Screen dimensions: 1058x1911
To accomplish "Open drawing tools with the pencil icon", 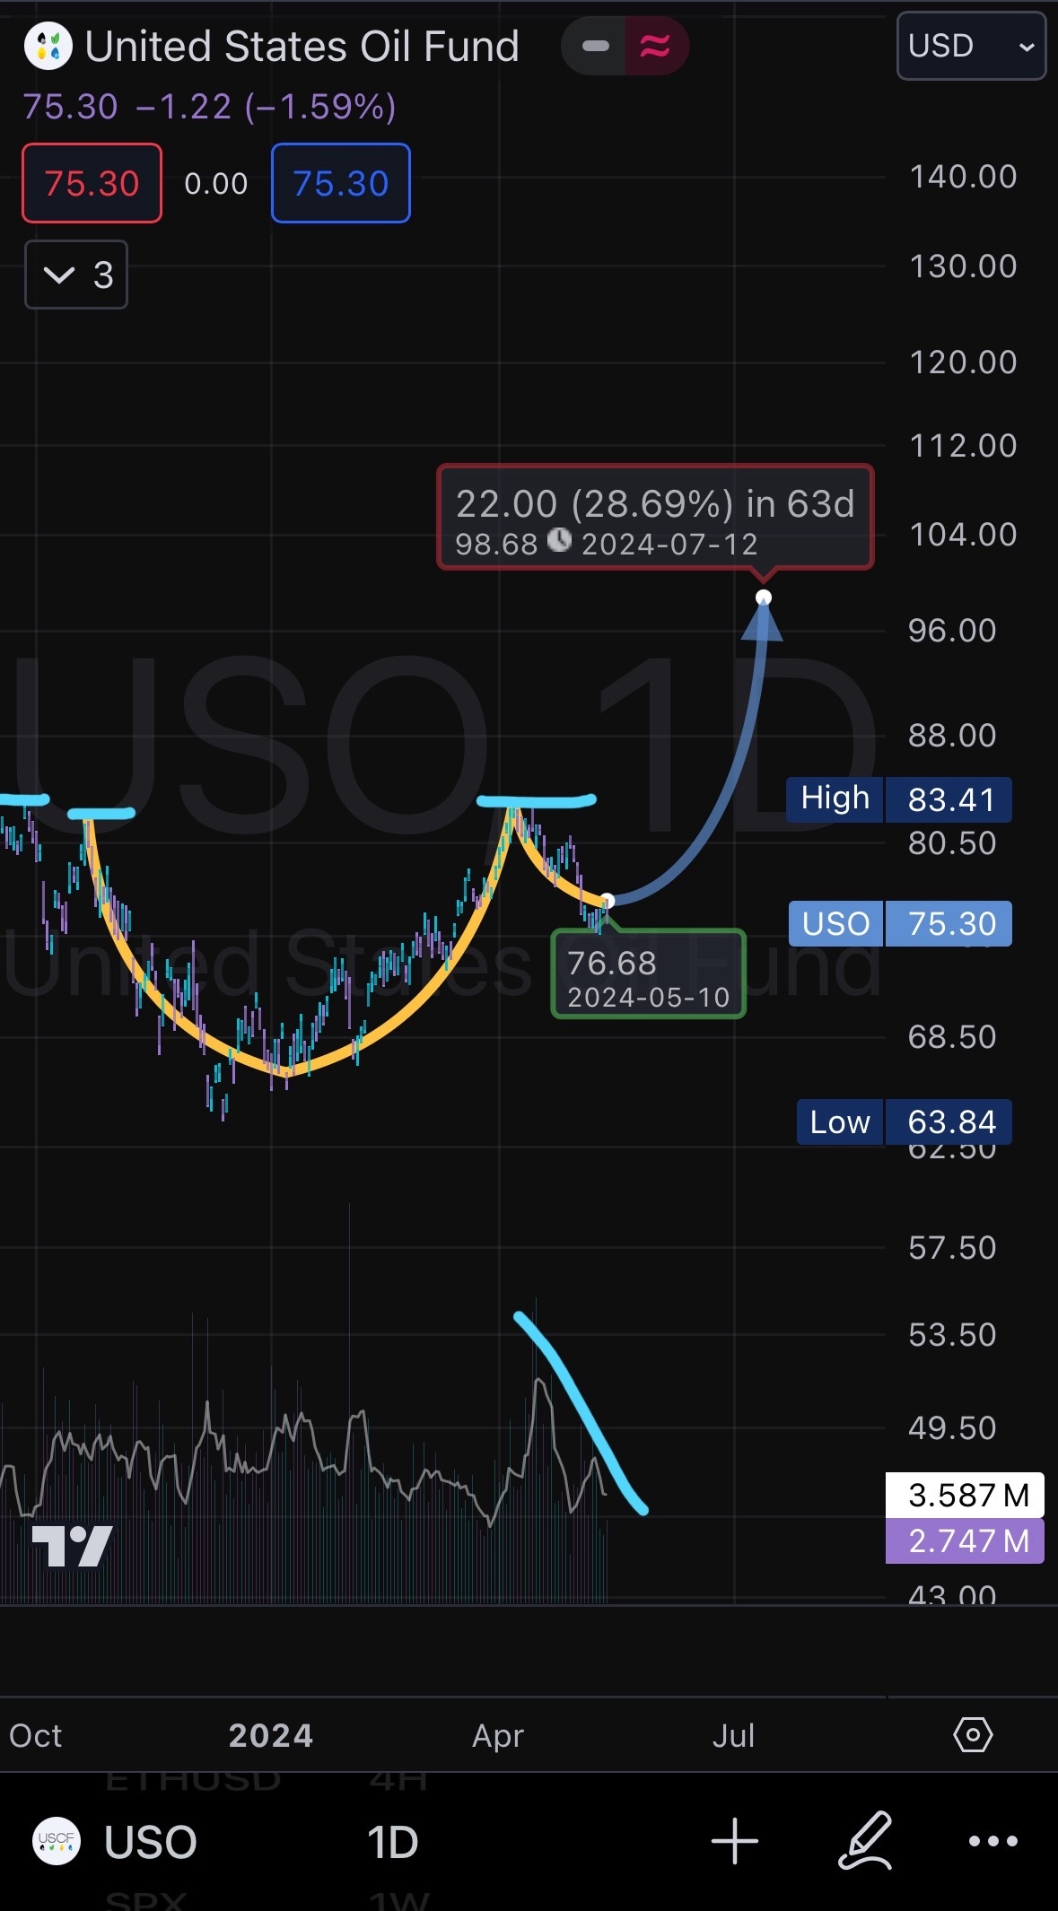I will 865,1841.
